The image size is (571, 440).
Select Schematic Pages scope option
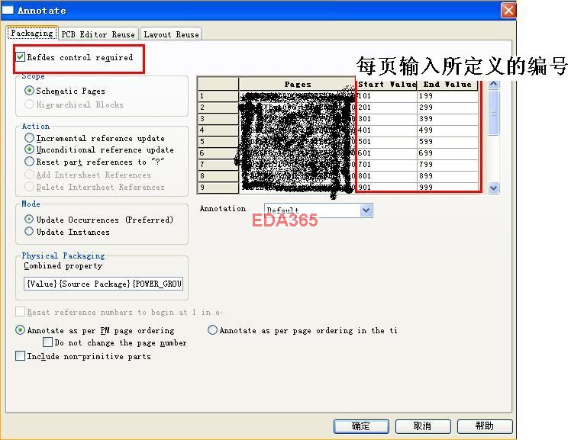29,91
